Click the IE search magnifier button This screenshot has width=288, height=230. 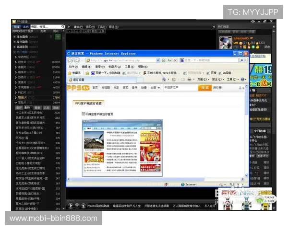[x=242, y=60]
